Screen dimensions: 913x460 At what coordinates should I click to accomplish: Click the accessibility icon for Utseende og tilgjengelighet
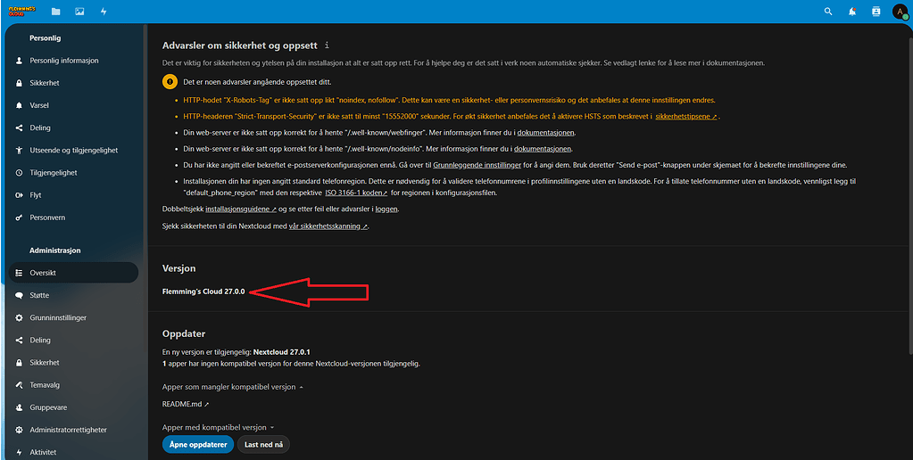pos(19,150)
